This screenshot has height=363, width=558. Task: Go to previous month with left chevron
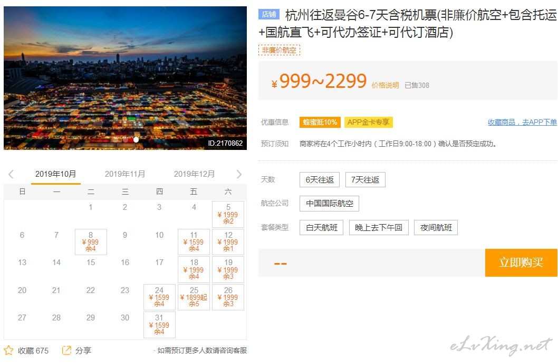pos(11,174)
